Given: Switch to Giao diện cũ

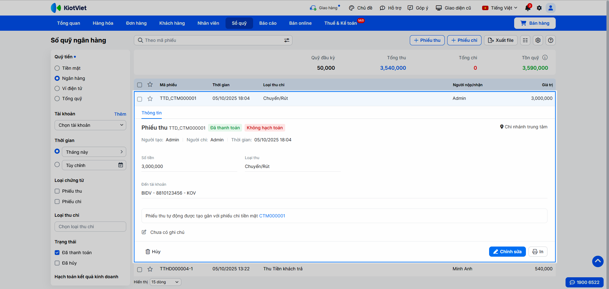Looking at the screenshot, I should [453, 8].
